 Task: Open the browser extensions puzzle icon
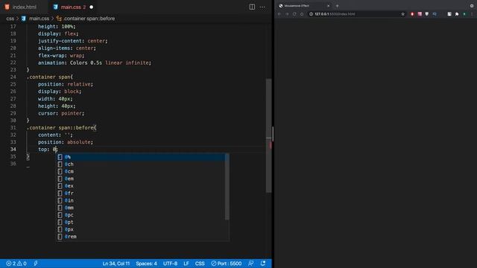point(457,14)
